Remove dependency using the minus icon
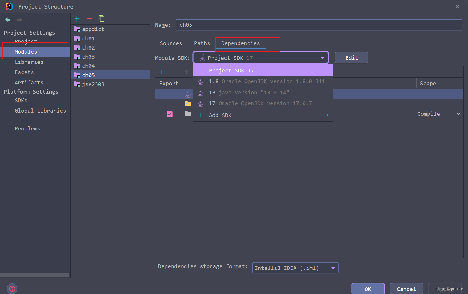 tap(174, 72)
